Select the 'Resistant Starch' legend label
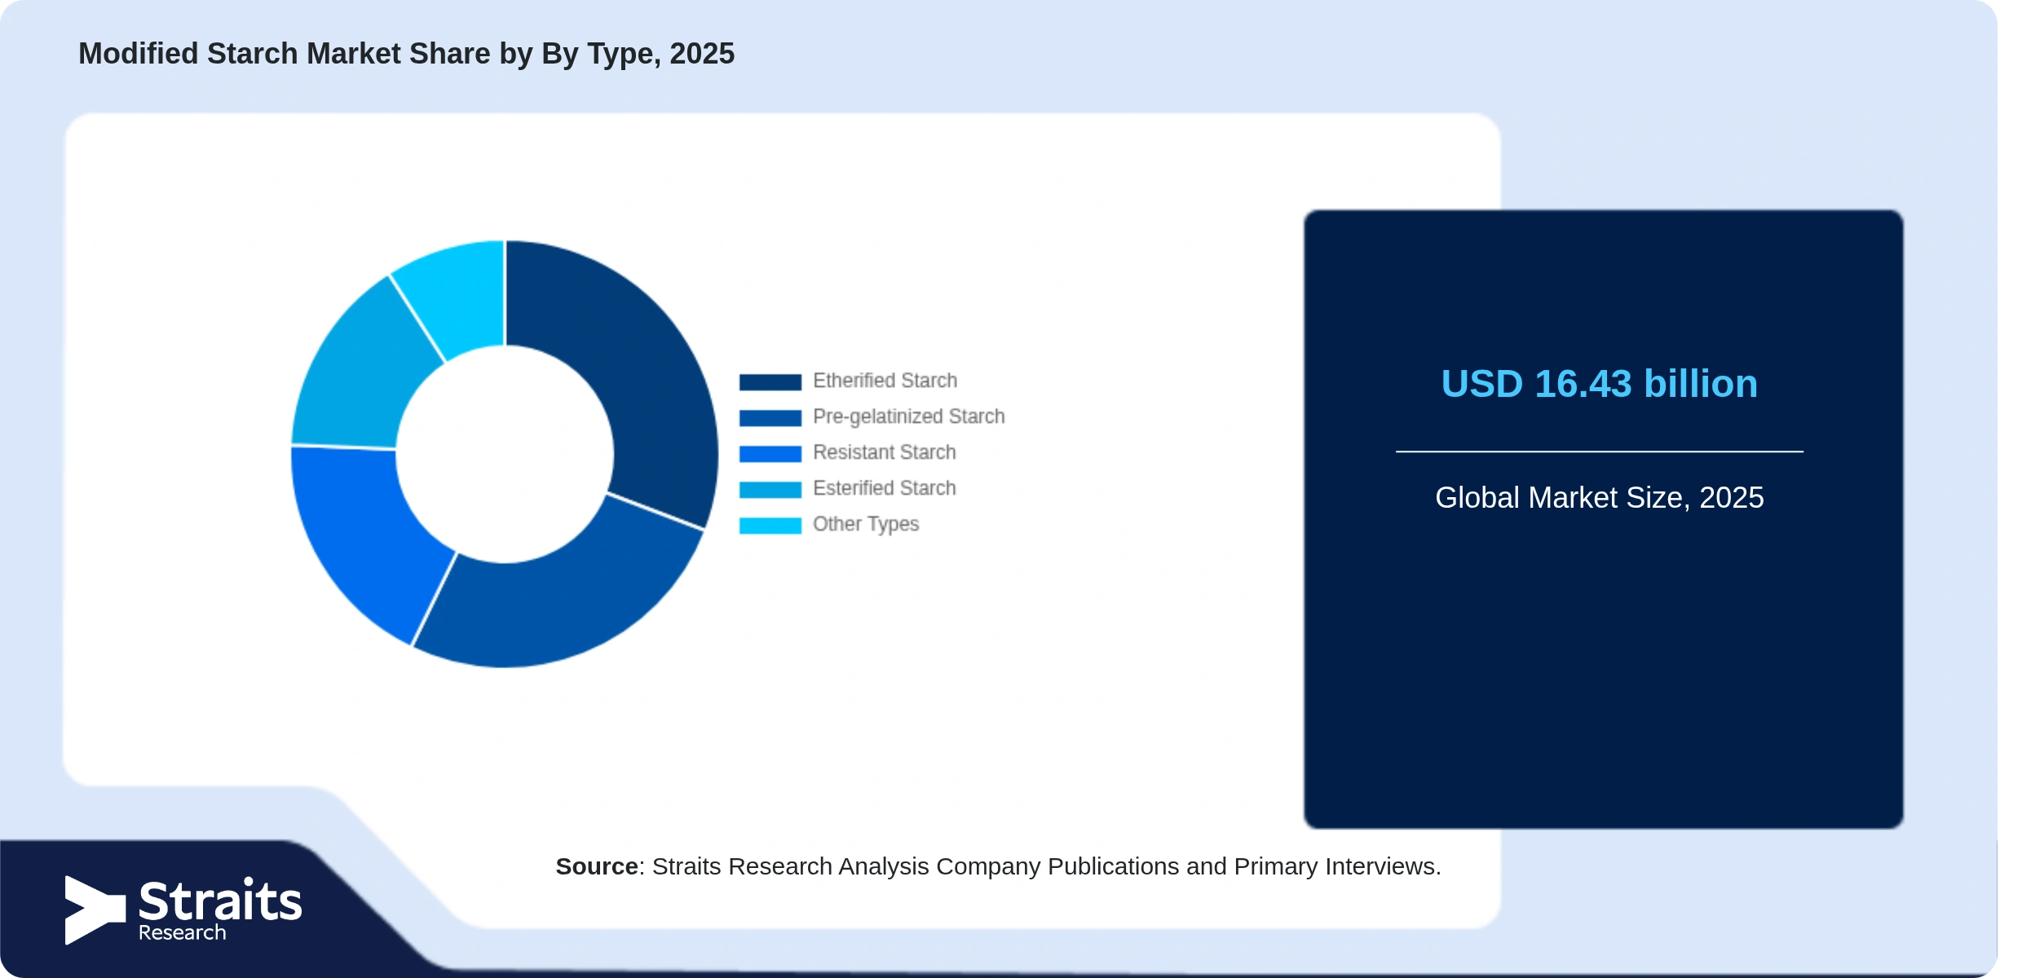 click(x=884, y=452)
